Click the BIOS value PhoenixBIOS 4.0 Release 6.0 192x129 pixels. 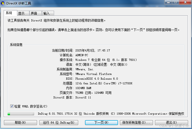point(97,79)
